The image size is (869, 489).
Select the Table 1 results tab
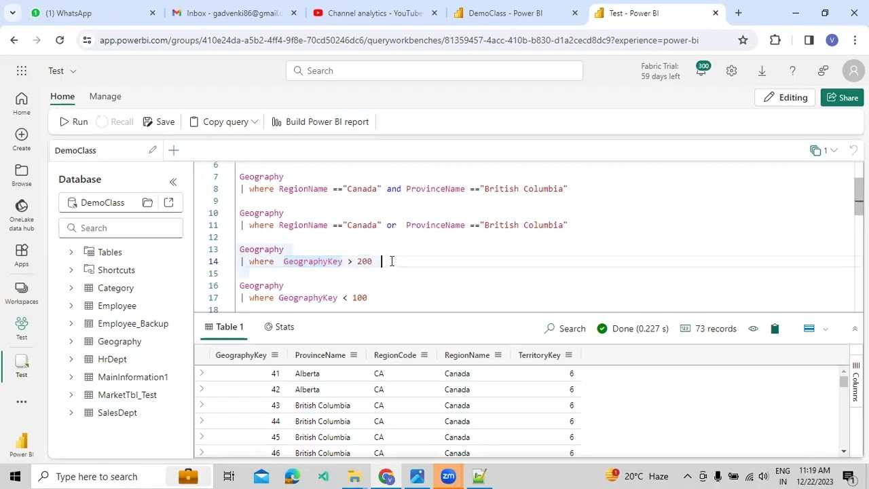224,327
